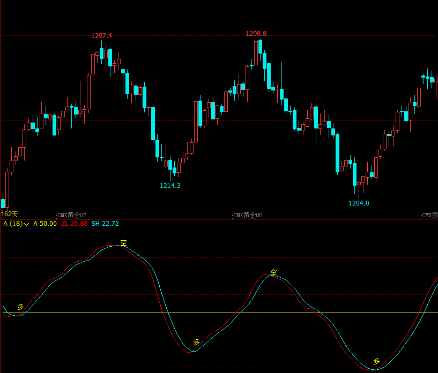This screenshot has width=438, height=373.
Task: Click the candlestick at the 1204.0 low
Action: (359, 189)
